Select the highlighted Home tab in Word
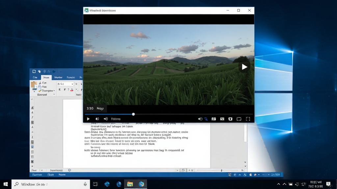Viewport: 337px width, 189px height. point(46,77)
